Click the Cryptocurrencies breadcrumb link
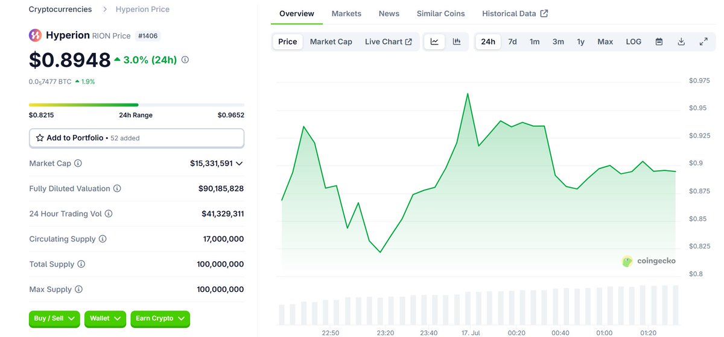Screen dimensions: 724x337 tap(60, 9)
